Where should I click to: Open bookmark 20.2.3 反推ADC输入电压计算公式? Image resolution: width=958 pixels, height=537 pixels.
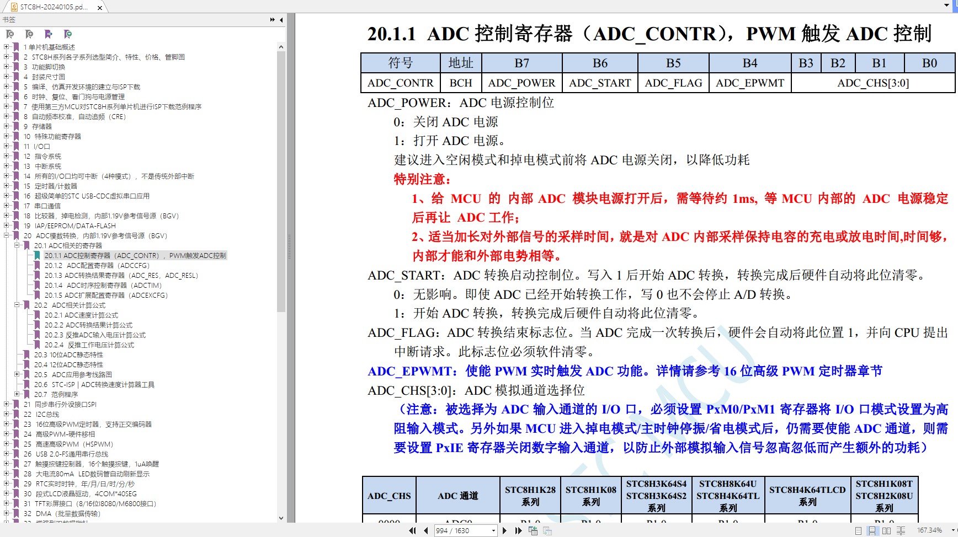point(95,335)
